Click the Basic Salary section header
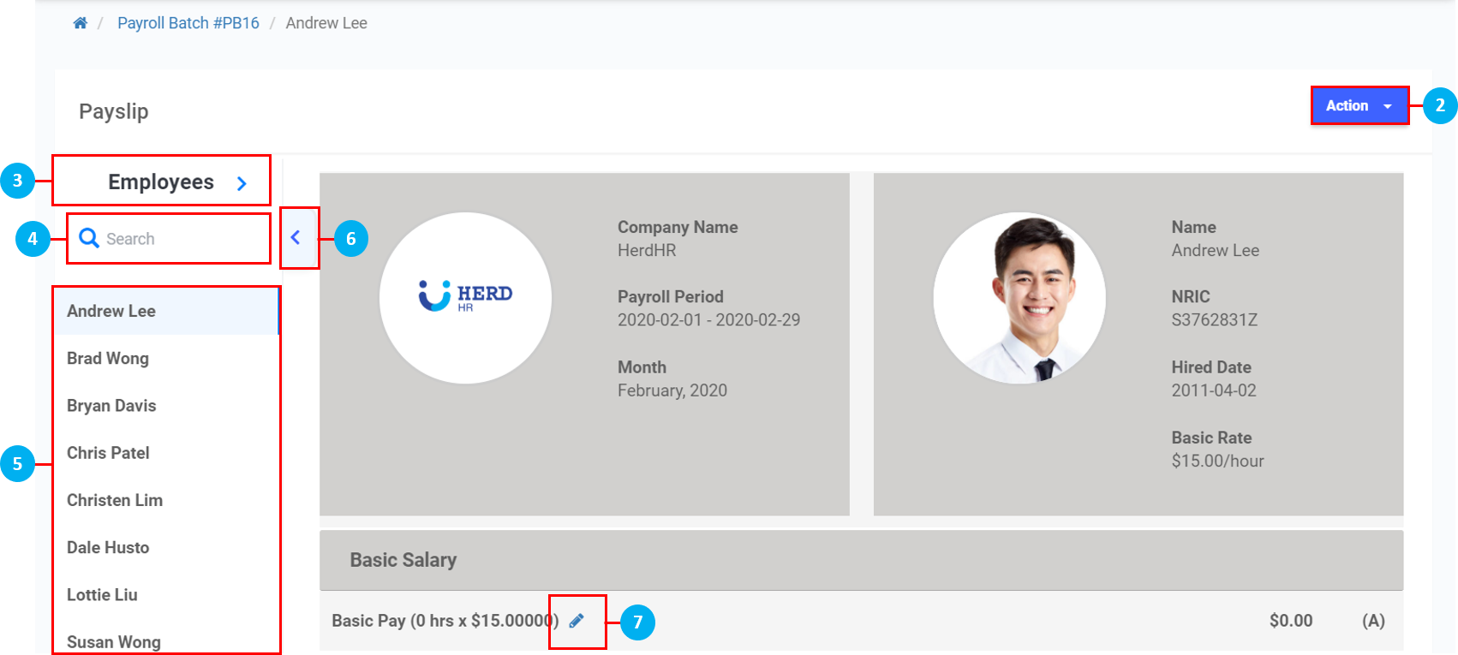Viewport: 1458px width, 655px height. pos(403,560)
